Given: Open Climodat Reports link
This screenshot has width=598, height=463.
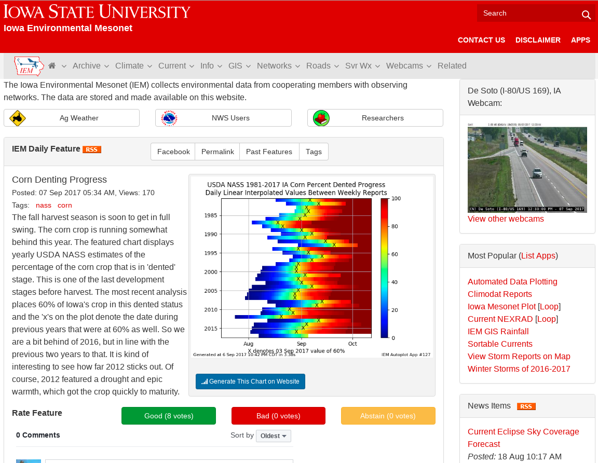Looking at the screenshot, I should [x=499, y=294].
